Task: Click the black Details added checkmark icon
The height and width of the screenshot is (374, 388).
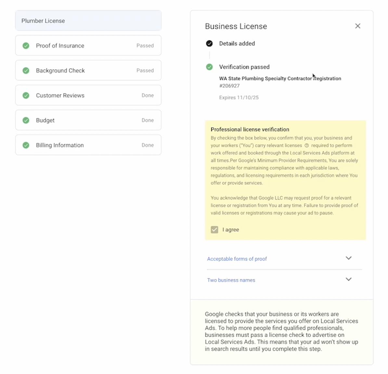Action: click(209, 44)
